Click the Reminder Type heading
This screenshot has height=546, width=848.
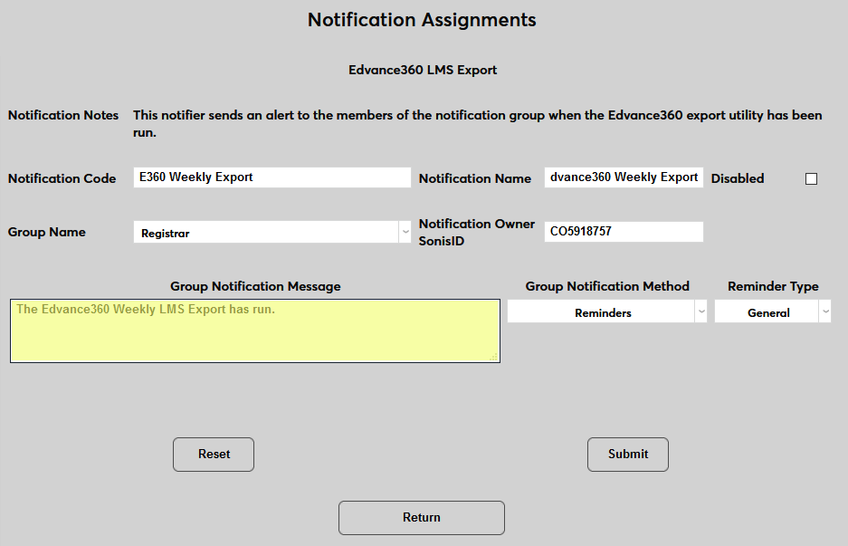(x=773, y=286)
